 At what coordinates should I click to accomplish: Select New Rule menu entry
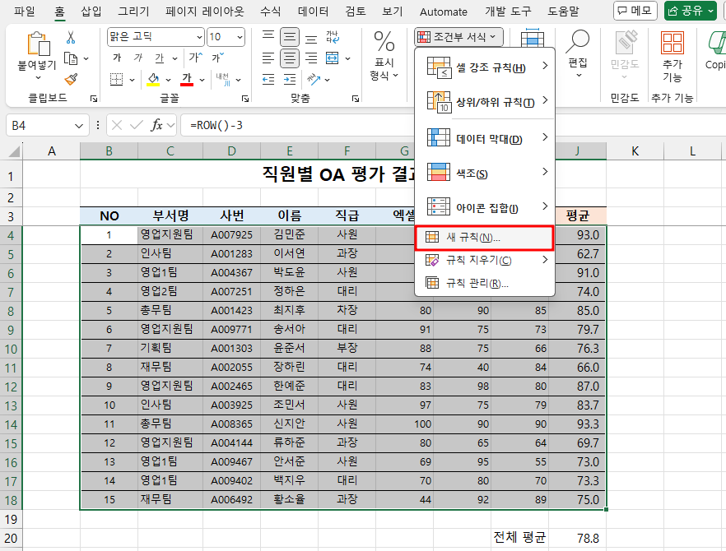point(484,238)
